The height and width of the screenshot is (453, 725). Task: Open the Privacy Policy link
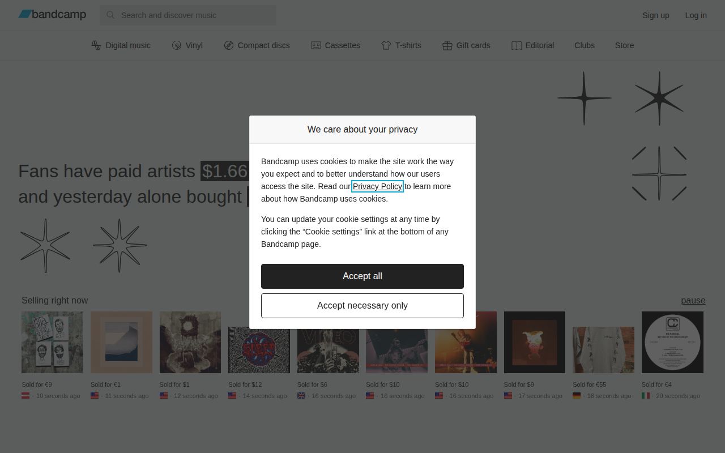pyautogui.click(x=377, y=186)
